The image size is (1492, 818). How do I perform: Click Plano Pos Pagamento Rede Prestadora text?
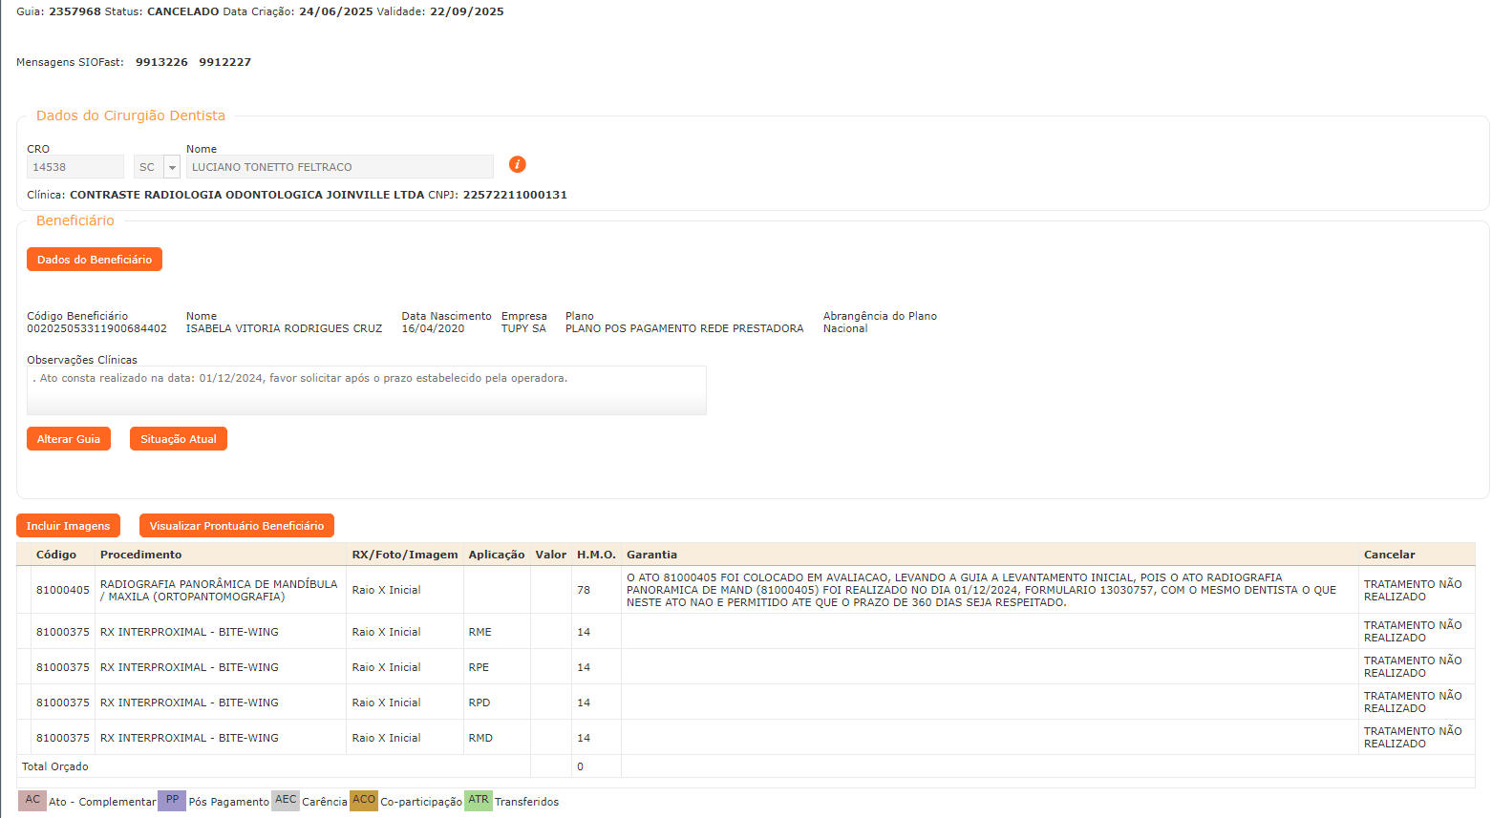pos(684,328)
